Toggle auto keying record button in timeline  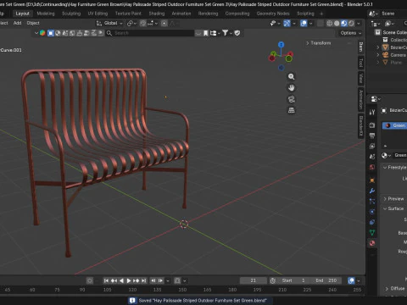click(90, 280)
